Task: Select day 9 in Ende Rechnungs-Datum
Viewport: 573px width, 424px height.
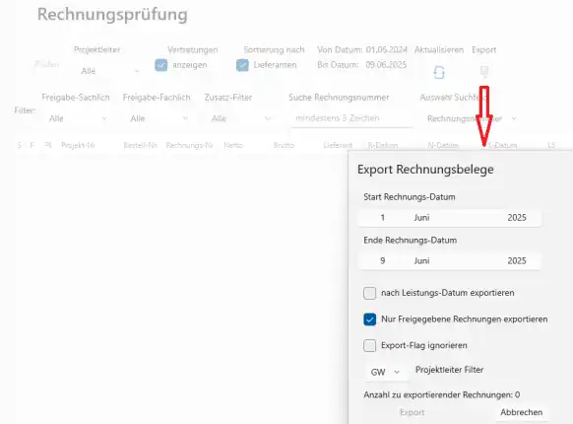Action: (382, 260)
